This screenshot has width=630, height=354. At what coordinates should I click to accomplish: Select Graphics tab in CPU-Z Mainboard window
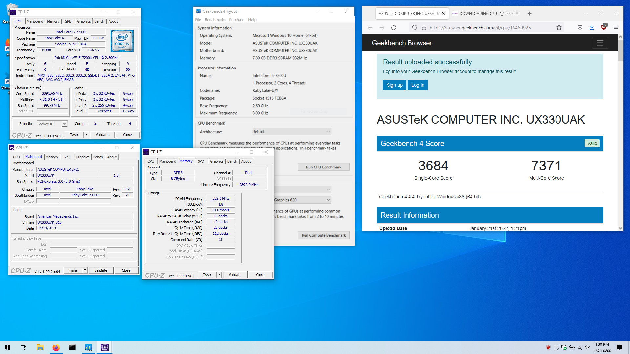click(x=82, y=157)
